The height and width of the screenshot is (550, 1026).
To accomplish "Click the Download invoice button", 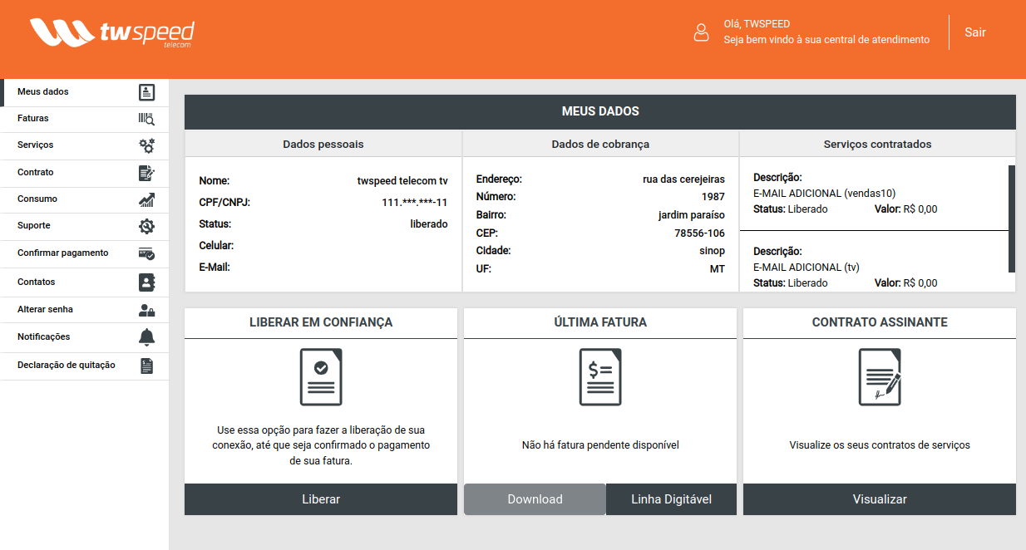I will (x=535, y=499).
